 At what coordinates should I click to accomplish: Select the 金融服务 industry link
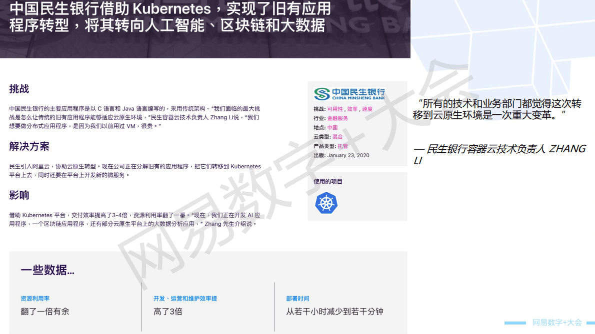[x=337, y=118]
